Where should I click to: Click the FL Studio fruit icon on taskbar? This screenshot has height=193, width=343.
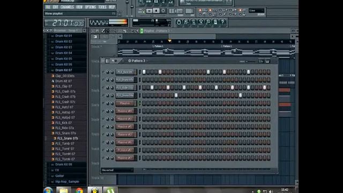(95, 190)
